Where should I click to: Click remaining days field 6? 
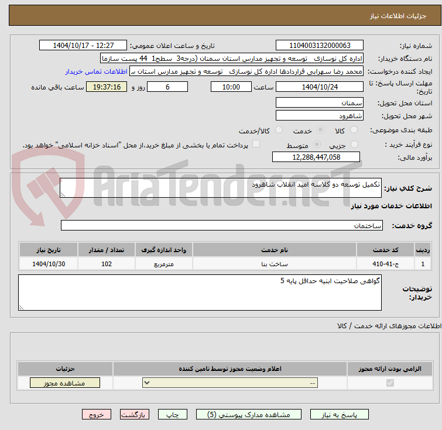167,87
